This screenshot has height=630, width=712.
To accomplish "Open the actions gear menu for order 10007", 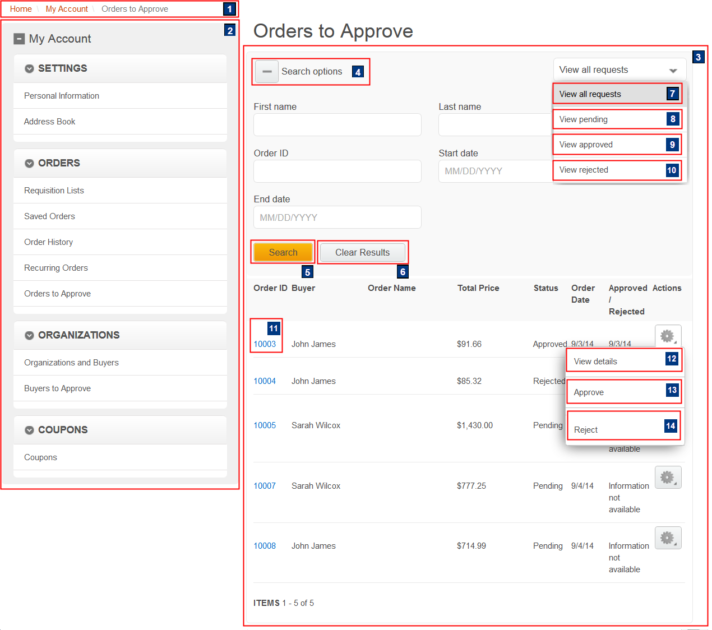I will coord(668,477).
